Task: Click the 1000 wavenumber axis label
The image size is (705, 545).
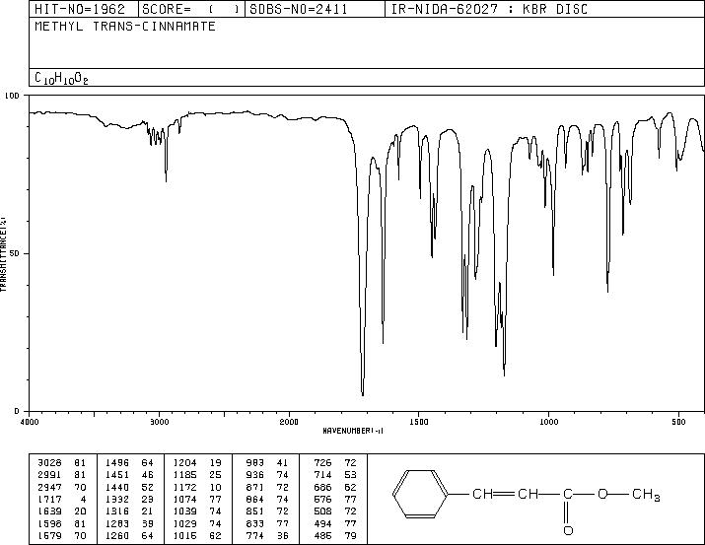Action: click(x=548, y=422)
